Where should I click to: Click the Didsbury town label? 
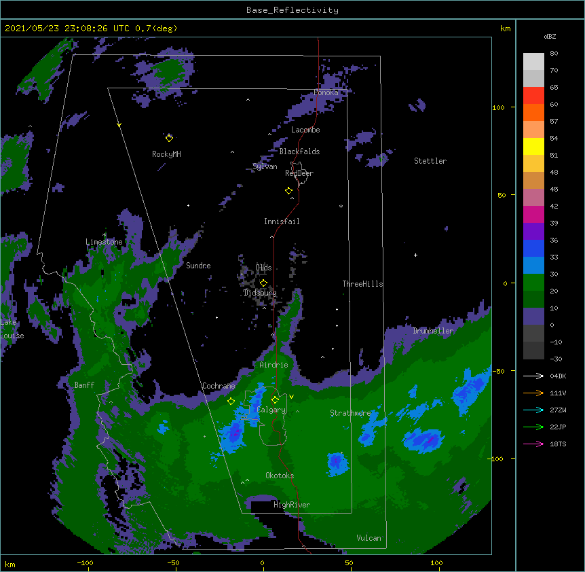pos(260,293)
